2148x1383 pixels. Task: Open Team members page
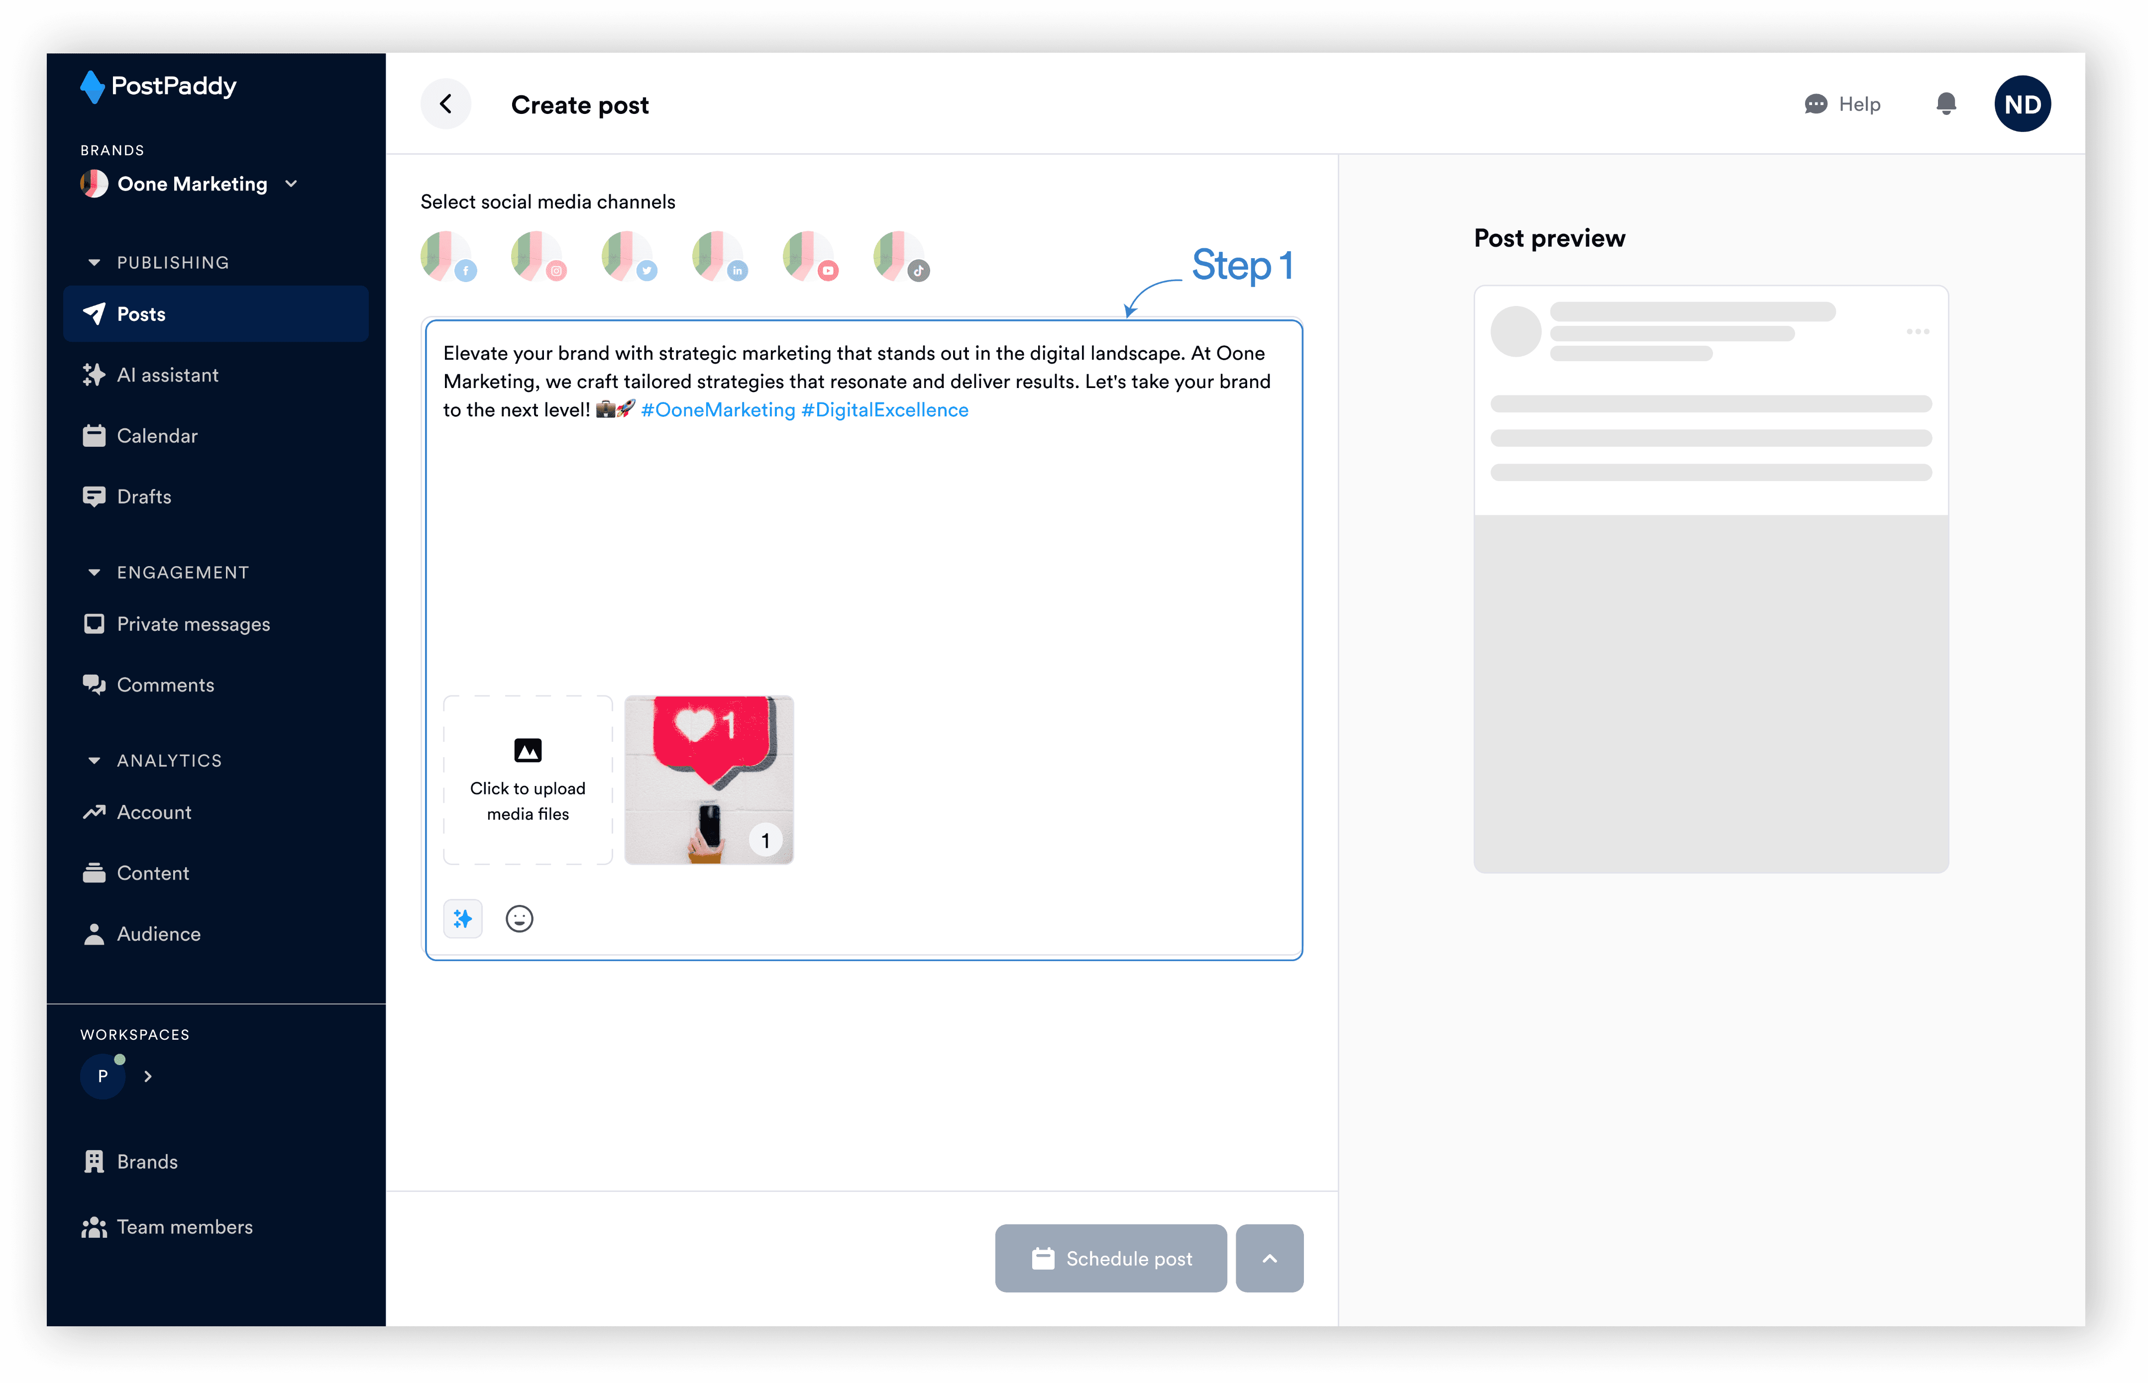pos(184,1227)
